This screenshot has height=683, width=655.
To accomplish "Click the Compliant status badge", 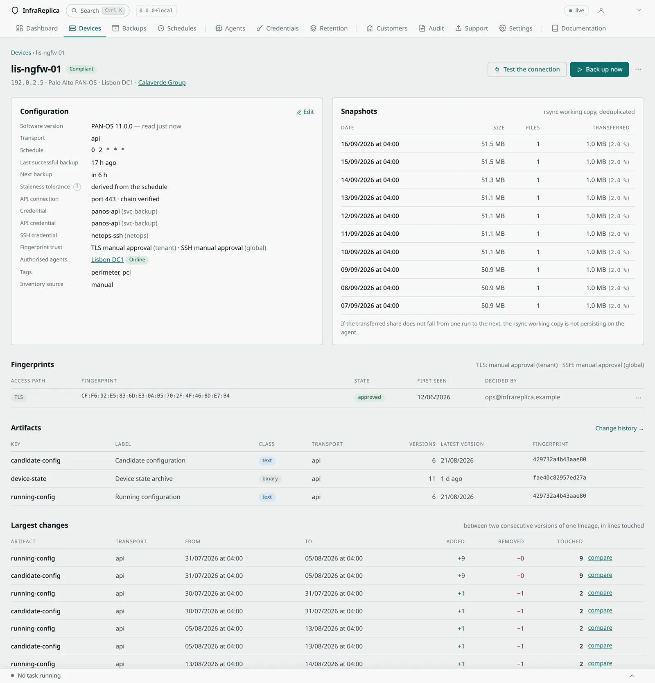I will coord(81,69).
